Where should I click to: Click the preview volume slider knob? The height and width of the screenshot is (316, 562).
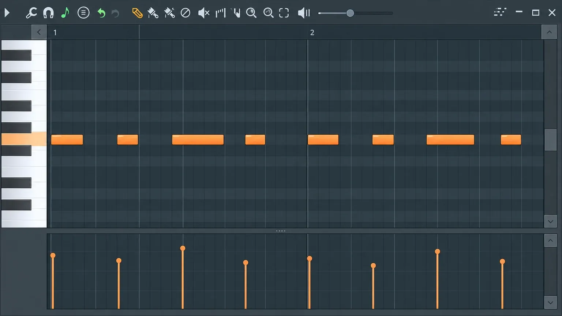click(350, 13)
